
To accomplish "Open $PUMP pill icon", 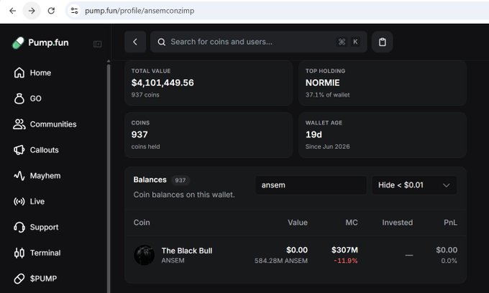I will (x=19, y=279).
